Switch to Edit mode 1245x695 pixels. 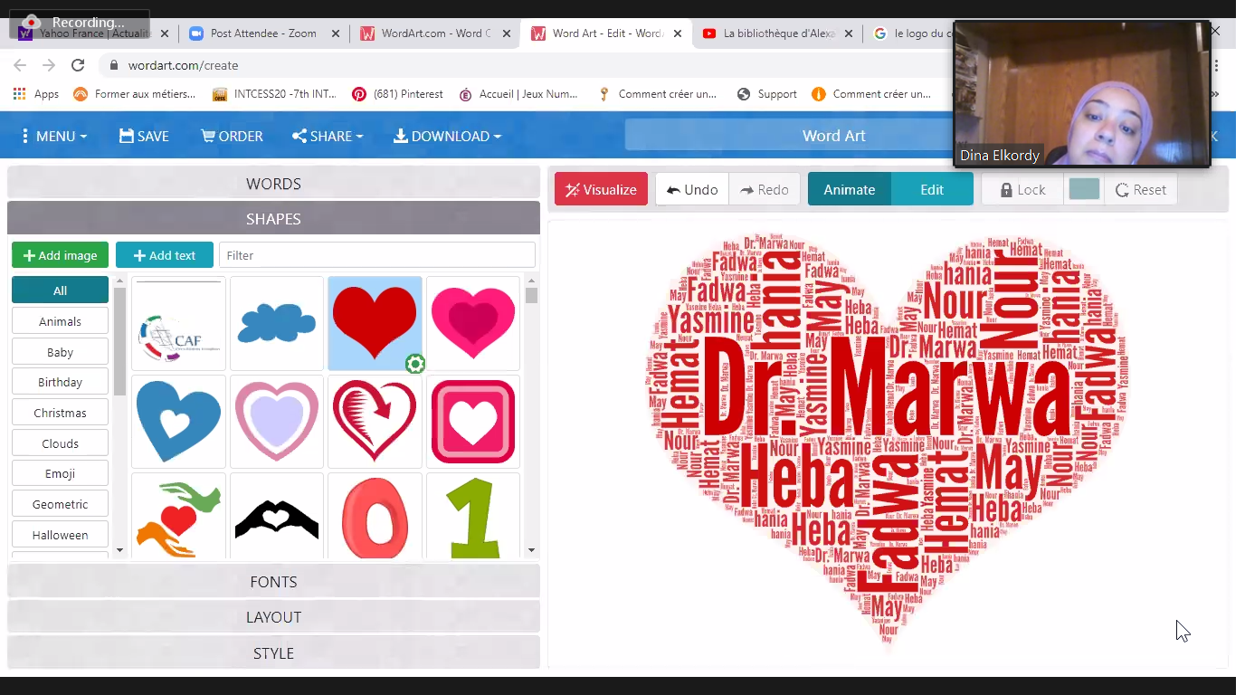tap(932, 189)
